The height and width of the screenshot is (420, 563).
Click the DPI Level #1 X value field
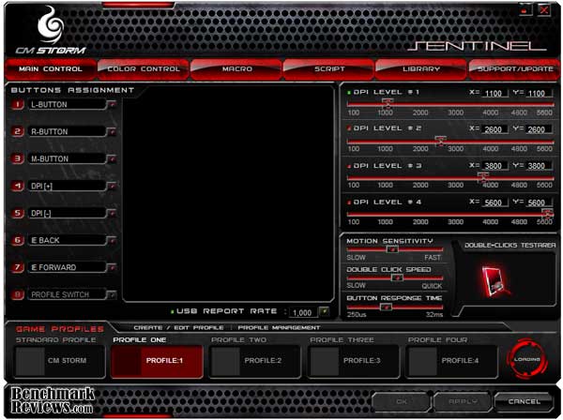pyautogui.click(x=495, y=93)
